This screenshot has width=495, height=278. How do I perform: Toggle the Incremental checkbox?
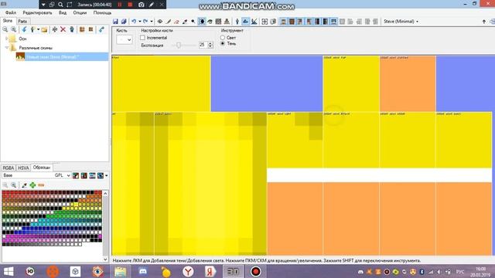(142, 38)
